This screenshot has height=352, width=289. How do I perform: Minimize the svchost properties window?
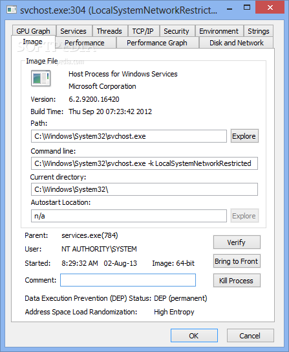tap(230, 9)
